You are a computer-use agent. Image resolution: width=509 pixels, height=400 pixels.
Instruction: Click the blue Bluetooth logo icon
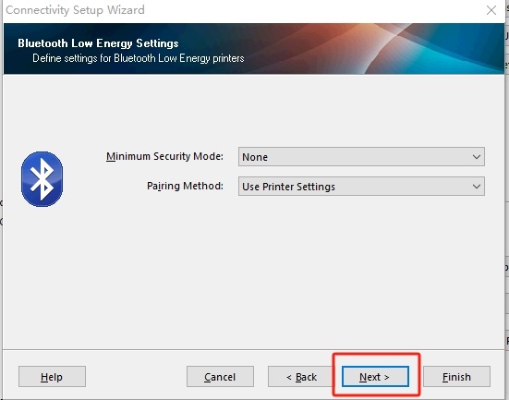coord(42,179)
